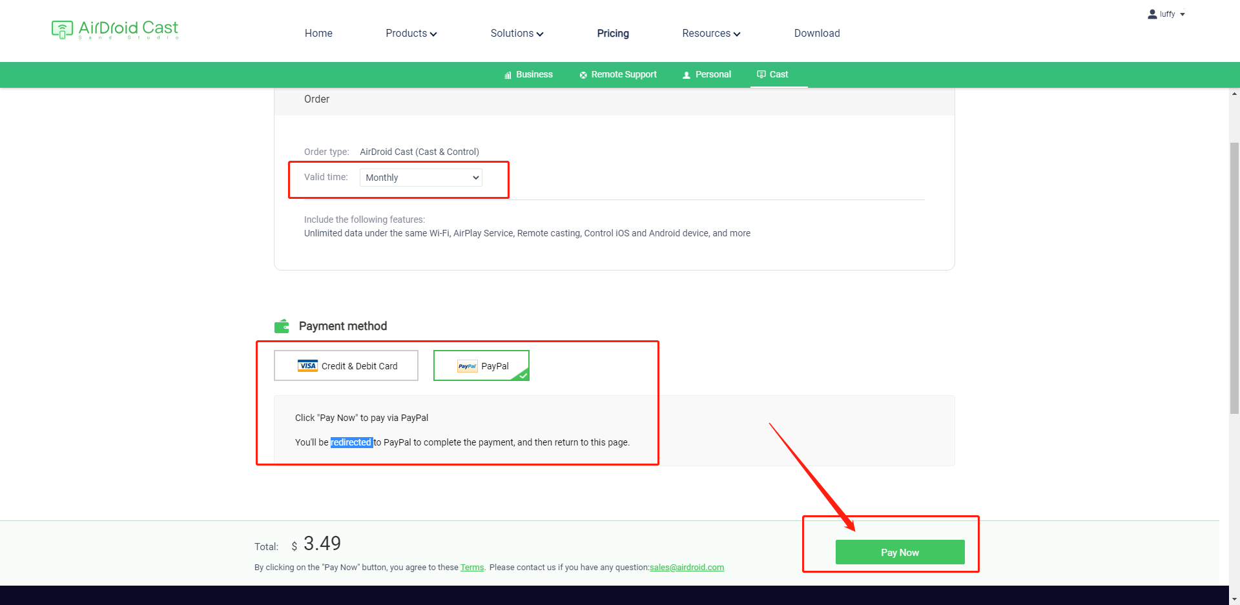Open the Terms link

tap(472, 568)
